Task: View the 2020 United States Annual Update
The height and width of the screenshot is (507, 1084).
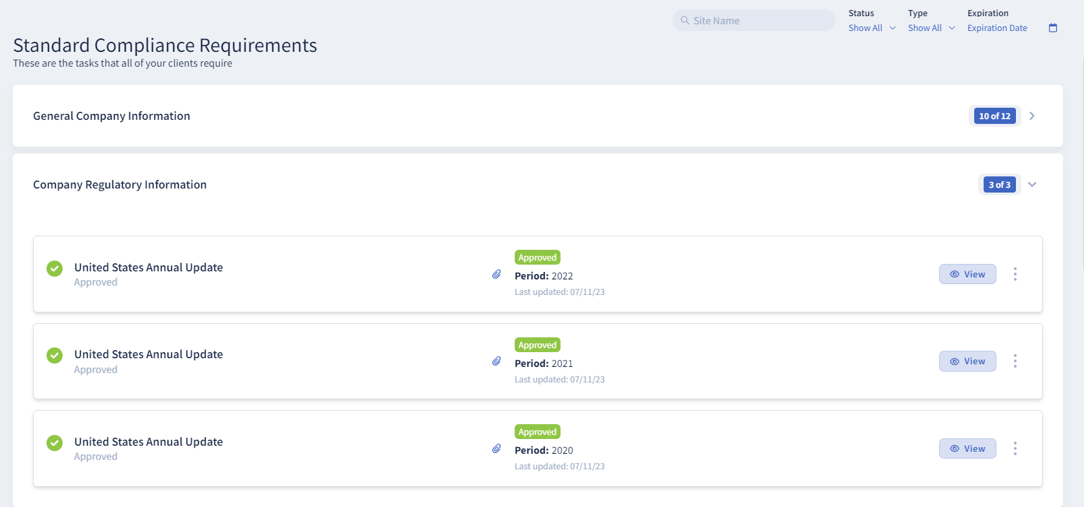Action: click(967, 448)
